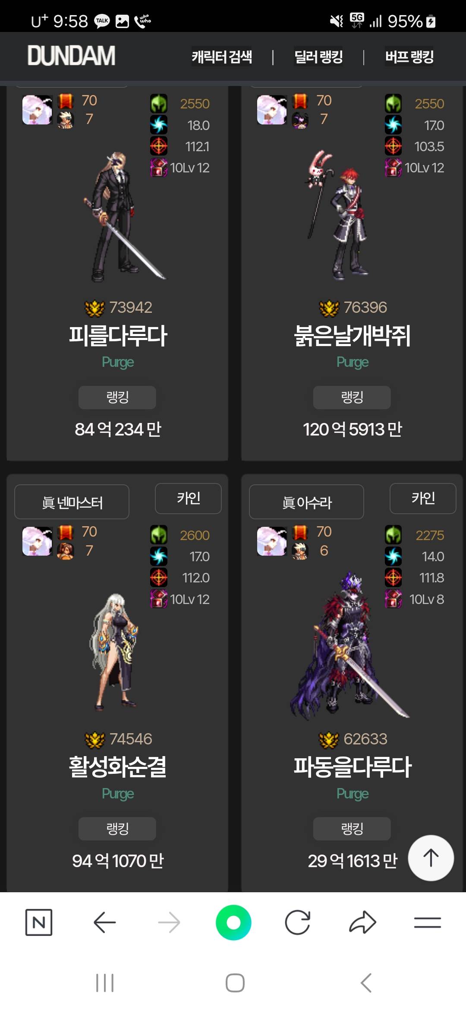Open Naver home N icon
Viewport: 466px width, 1011px height.
39,922
